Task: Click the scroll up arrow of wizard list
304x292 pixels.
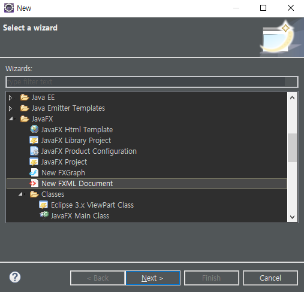Action: point(292,98)
